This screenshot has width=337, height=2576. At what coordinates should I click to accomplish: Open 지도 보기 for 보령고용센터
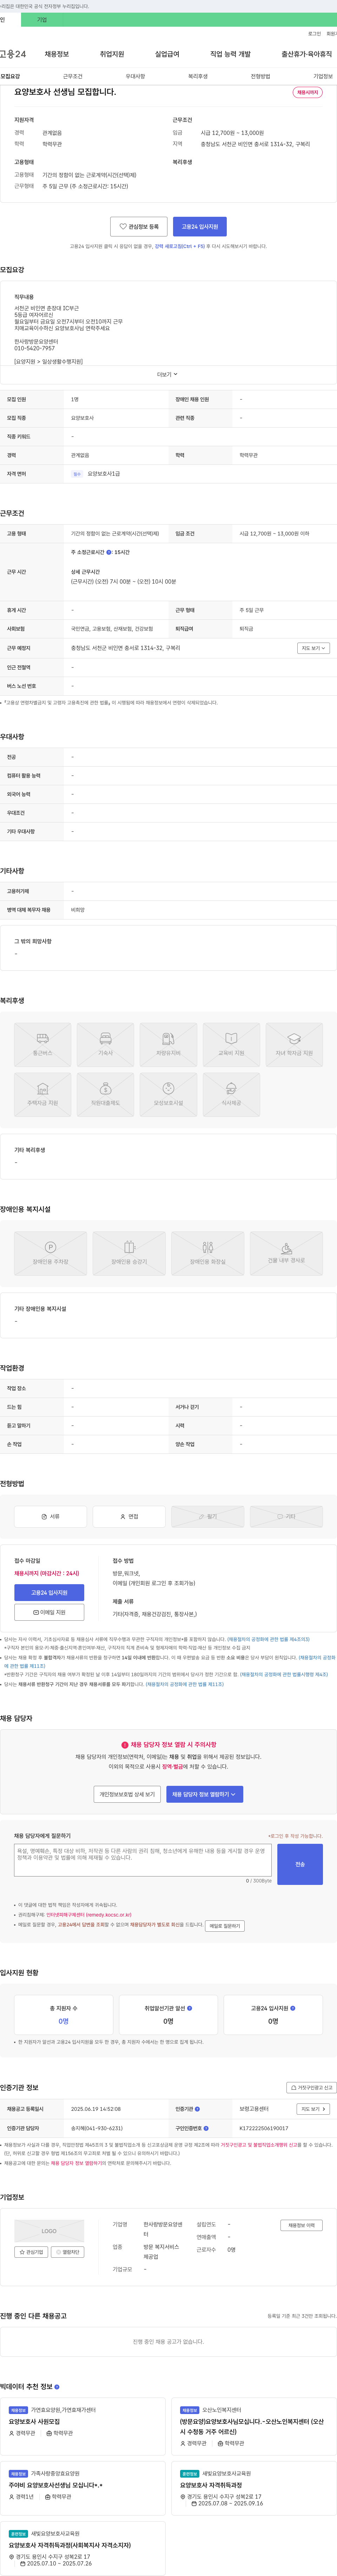(313, 2109)
